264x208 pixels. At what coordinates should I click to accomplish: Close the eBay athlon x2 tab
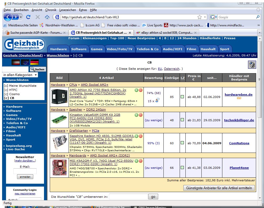tap(195, 33)
